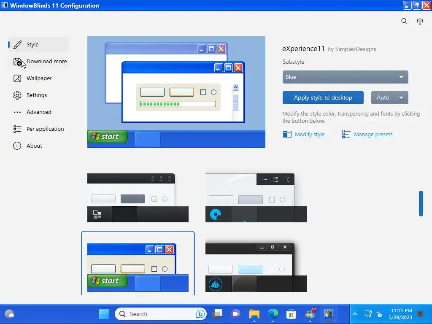
Task: Open the Per application section
Action: [x=38, y=129]
